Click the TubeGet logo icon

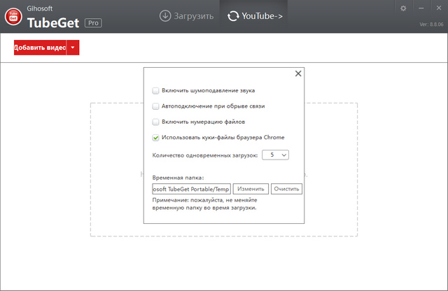(12, 17)
